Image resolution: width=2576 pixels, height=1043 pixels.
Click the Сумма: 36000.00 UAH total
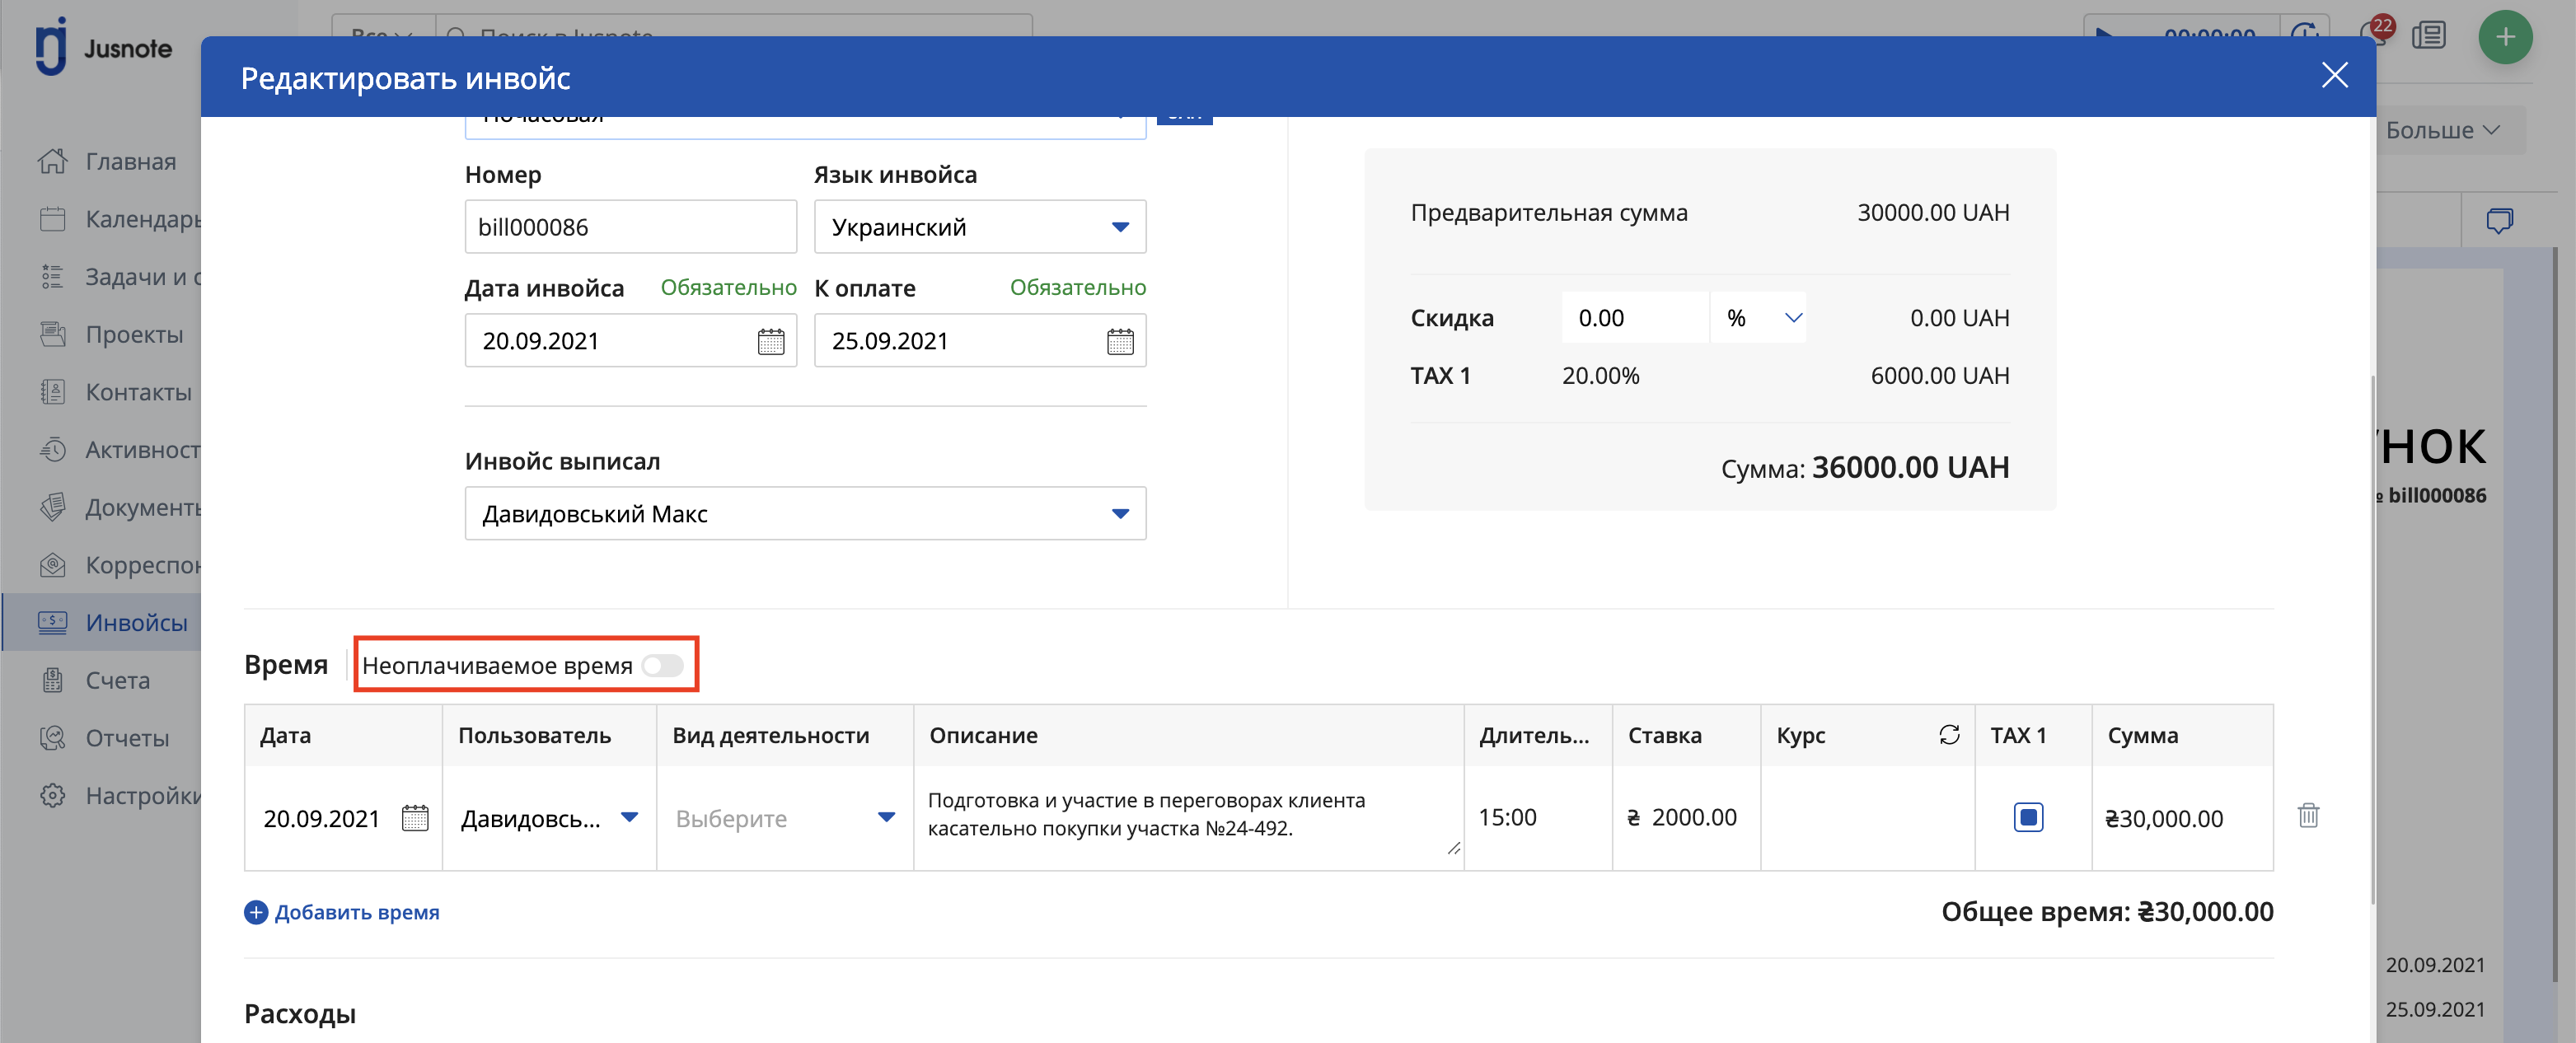tap(1865, 467)
